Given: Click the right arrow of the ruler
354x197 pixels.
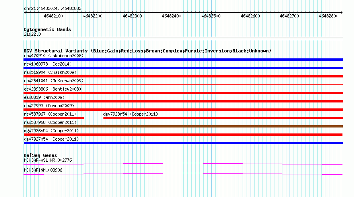Looking at the screenshot, I should tap(341, 12).
